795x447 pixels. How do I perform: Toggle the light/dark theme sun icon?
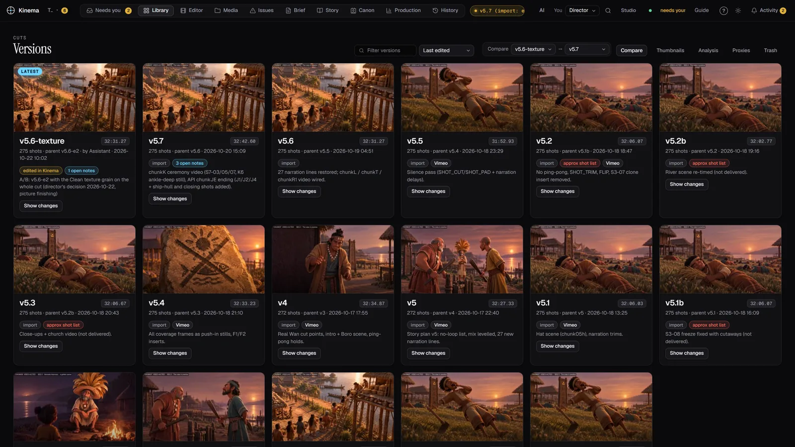738,10
